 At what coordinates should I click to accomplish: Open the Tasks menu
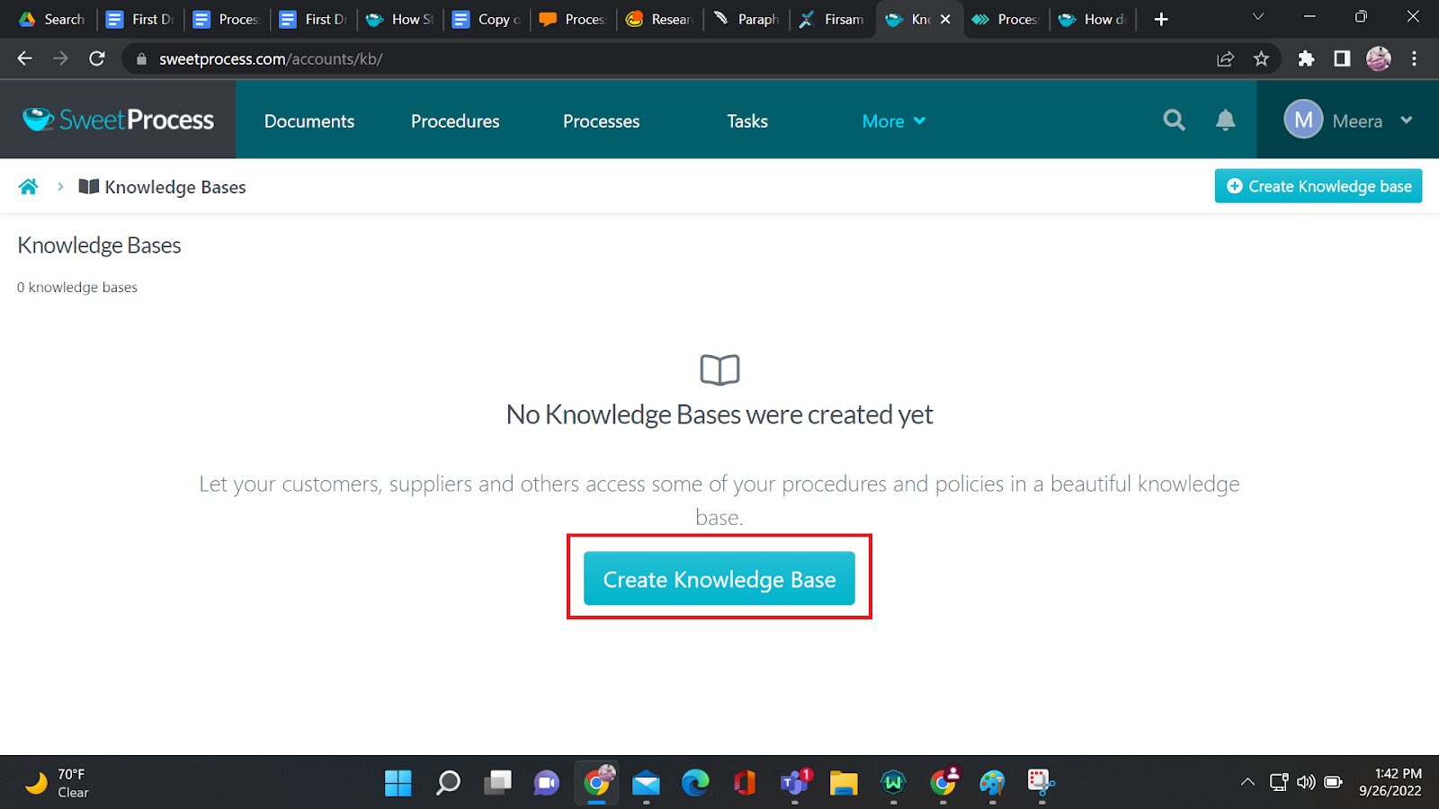point(747,120)
